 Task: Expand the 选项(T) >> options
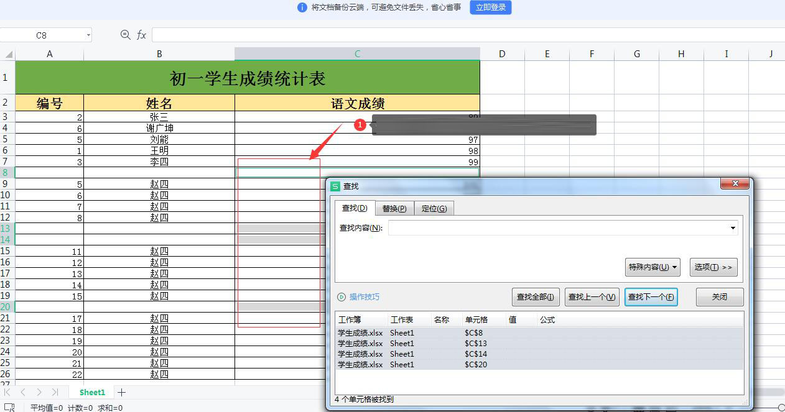(x=713, y=267)
